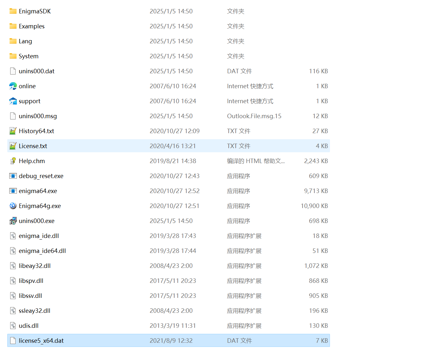
Task: Click the support shortcut icon
Action: [x=13, y=101]
